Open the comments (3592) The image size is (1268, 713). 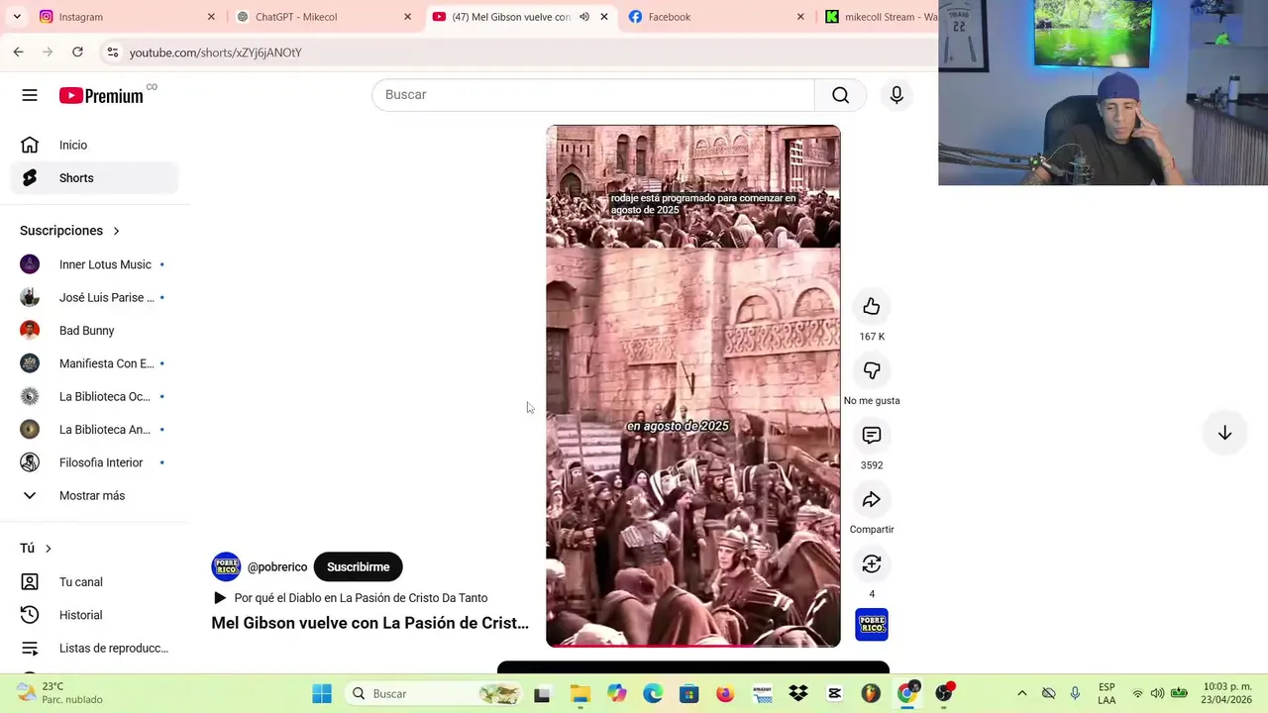pos(872,436)
